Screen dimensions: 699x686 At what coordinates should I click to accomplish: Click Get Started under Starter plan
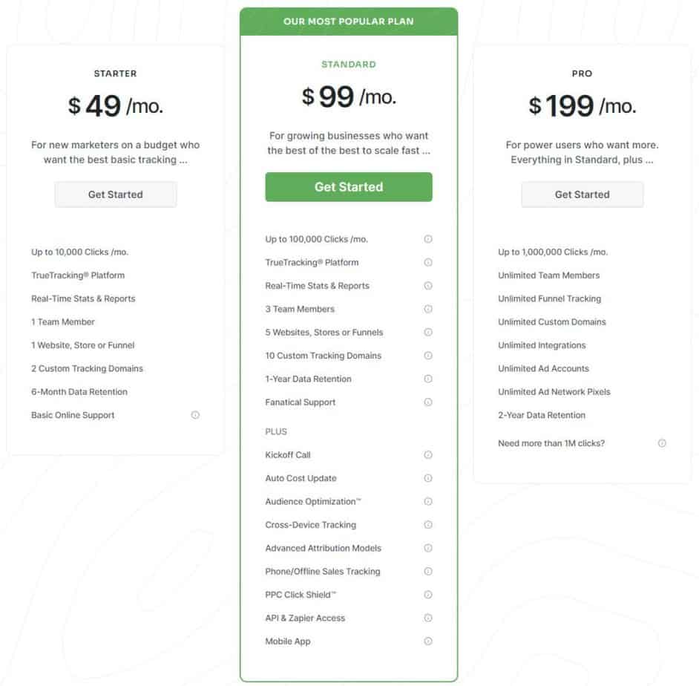point(115,195)
